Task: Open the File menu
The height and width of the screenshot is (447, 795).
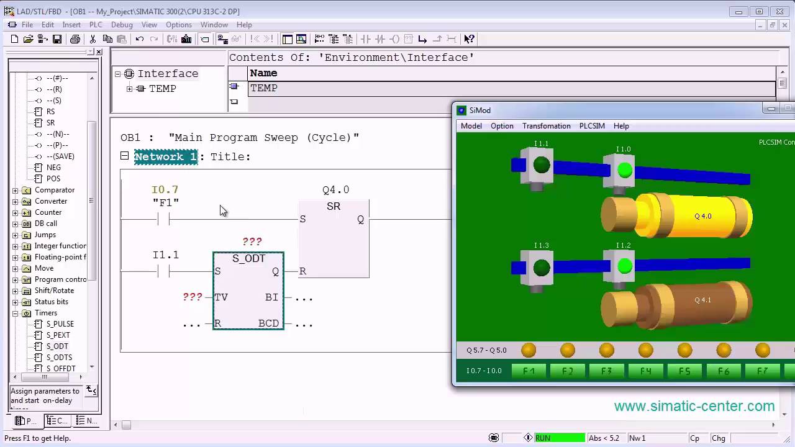Action: [27, 25]
